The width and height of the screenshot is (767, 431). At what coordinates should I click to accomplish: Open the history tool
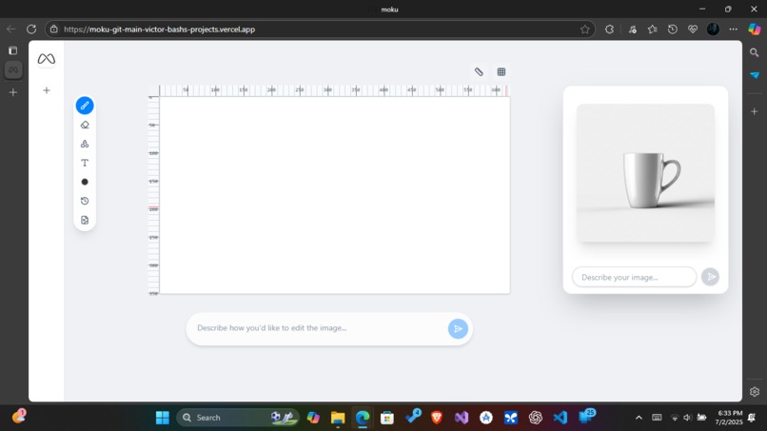click(85, 201)
